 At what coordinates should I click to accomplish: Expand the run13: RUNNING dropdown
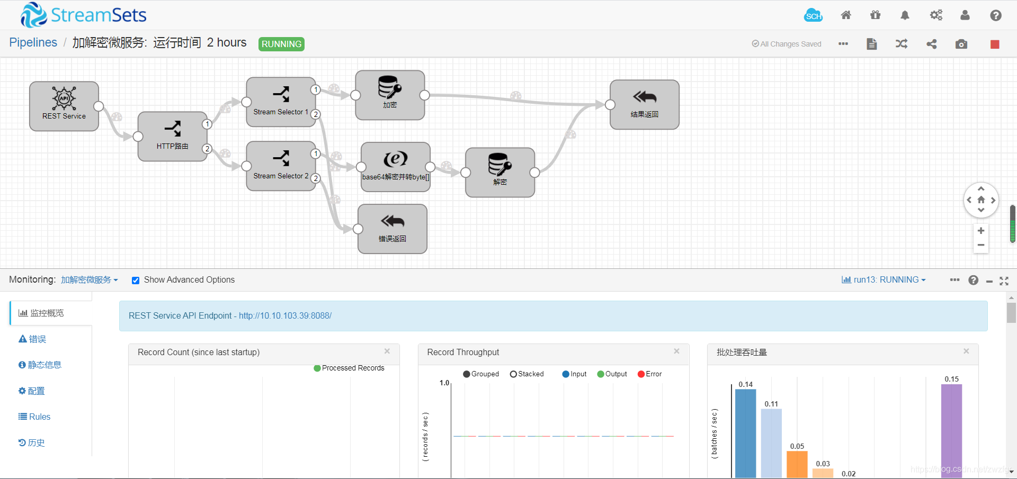[x=884, y=279]
